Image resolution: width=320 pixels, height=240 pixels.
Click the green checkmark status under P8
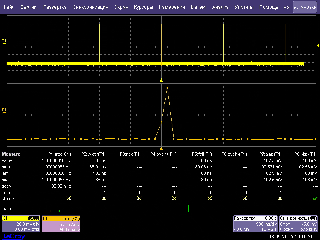315,199
